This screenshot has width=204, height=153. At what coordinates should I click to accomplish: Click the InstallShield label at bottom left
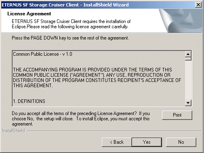[x=14, y=131]
